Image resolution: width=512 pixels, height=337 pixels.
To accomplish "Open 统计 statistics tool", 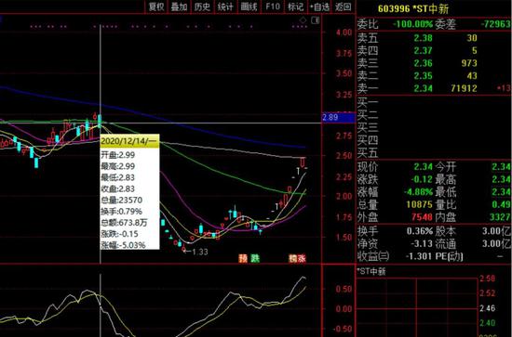I will (x=225, y=6).
